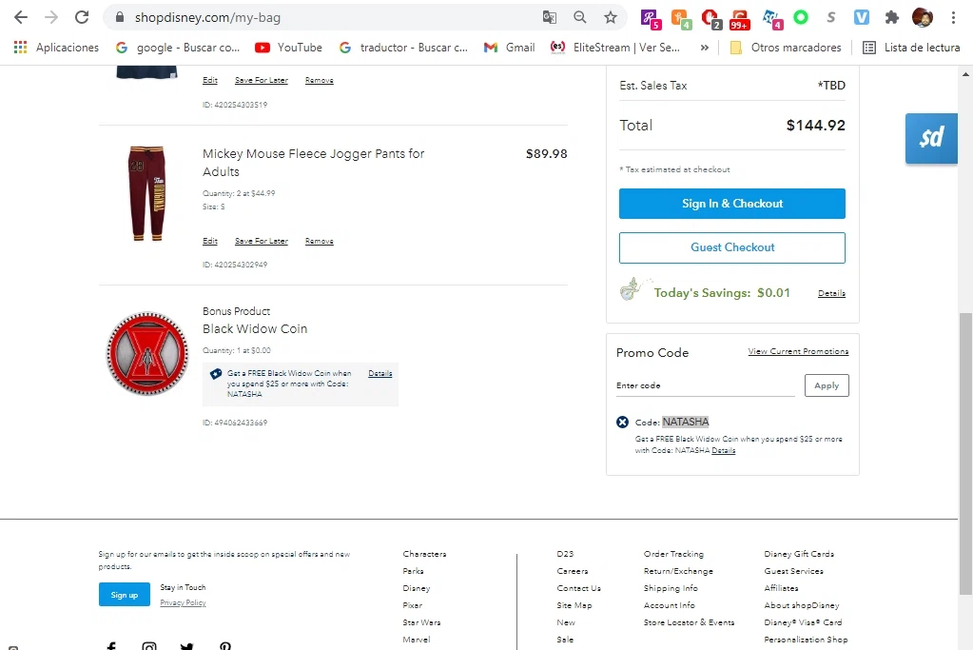973x650 pixels.
Task: Click the Black Widow Coin image
Action: click(147, 353)
